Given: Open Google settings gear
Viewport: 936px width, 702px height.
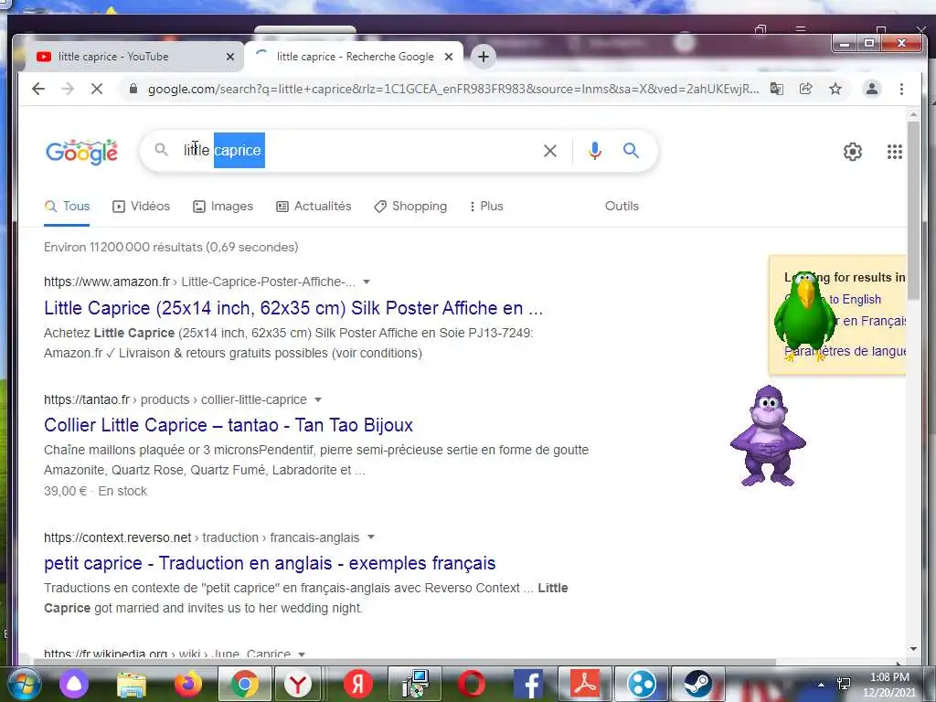Looking at the screenshot, I should click(853, 152).
